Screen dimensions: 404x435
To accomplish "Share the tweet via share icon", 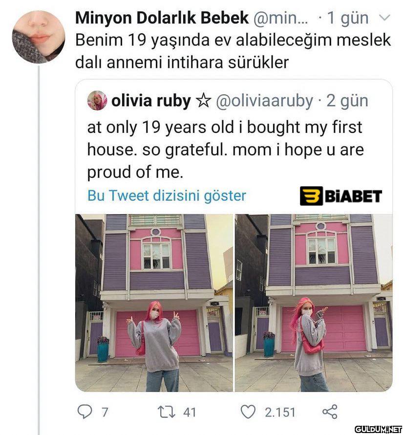I will pyautogui.click(x=330, y=412).
